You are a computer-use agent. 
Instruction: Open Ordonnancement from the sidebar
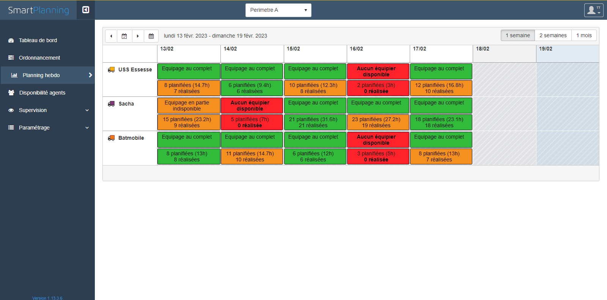pos(39,58)
